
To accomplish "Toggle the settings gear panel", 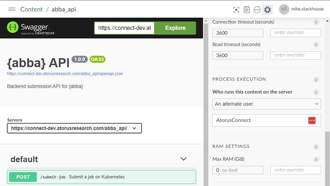I will [268, 10].
